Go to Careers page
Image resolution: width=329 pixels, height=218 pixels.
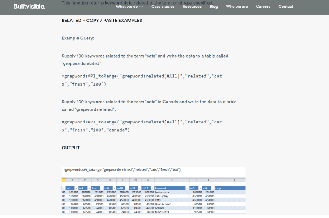coord(263,7)
